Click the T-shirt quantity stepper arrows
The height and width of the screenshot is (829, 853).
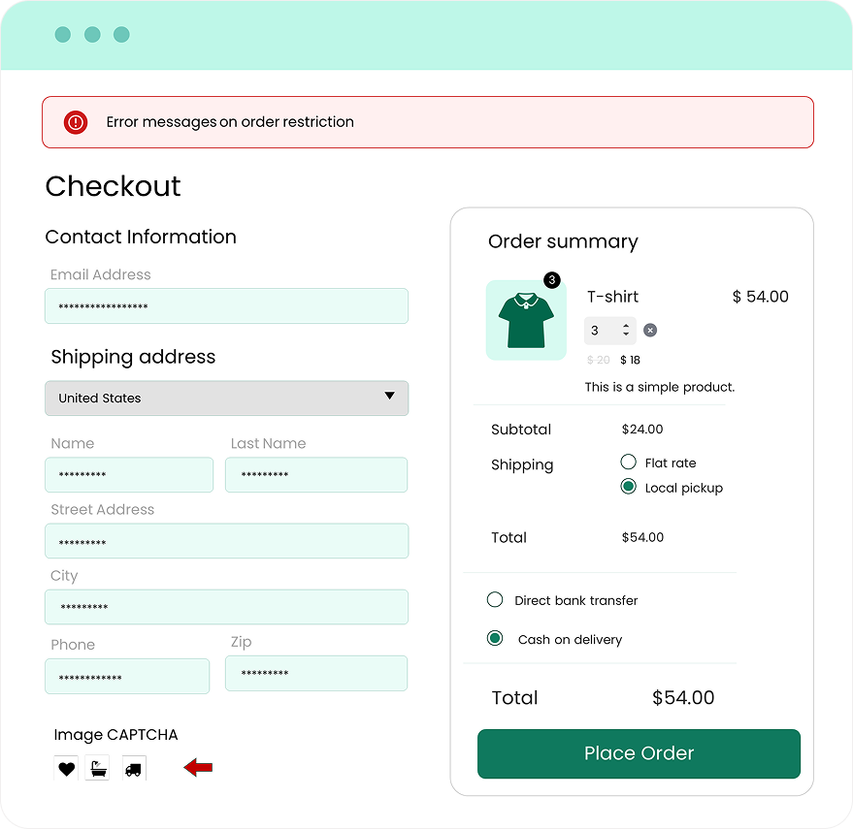tap(627, 331)
